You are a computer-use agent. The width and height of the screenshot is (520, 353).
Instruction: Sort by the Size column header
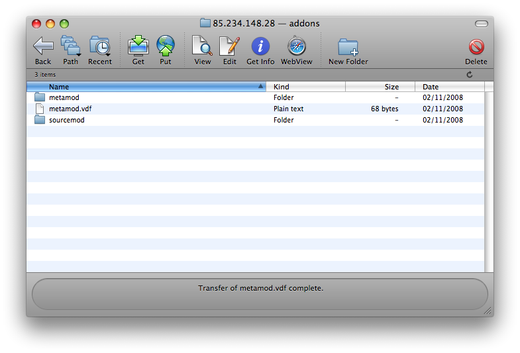pyautogui.click(x=380, y=87)
